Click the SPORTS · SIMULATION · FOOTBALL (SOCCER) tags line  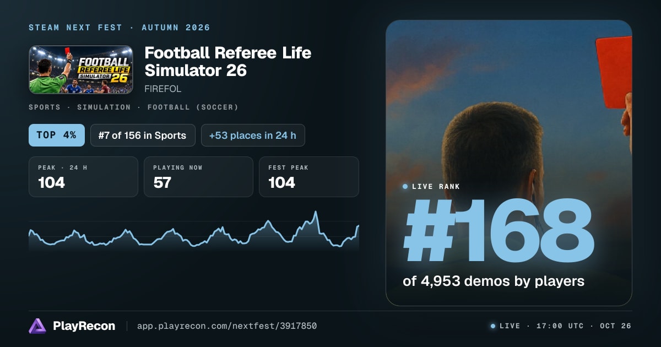134,107
